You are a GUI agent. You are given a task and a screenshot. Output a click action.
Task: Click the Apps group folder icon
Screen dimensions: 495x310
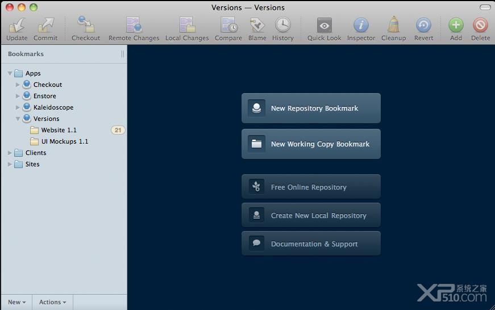(x=19, y=73)
